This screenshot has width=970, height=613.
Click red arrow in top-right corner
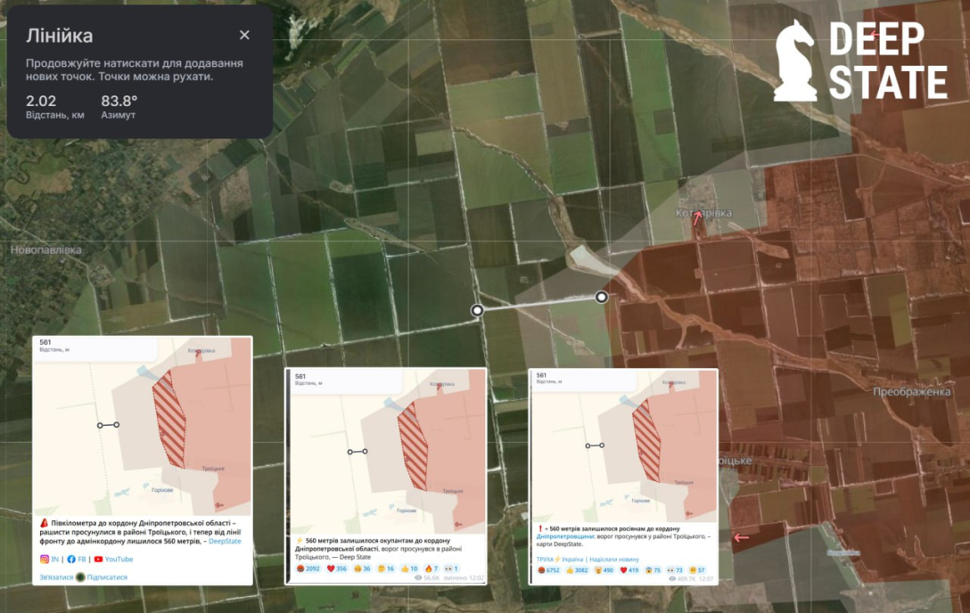(875, 36)
